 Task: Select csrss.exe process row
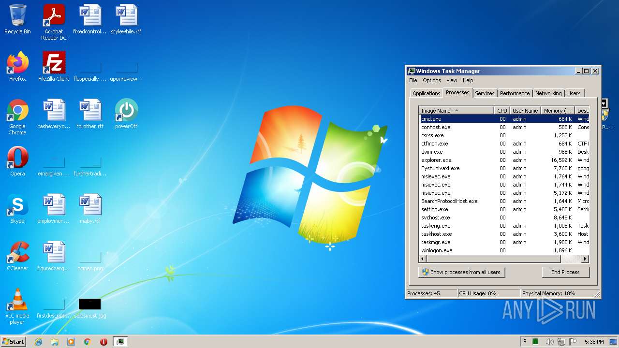(x=504, y=135)
